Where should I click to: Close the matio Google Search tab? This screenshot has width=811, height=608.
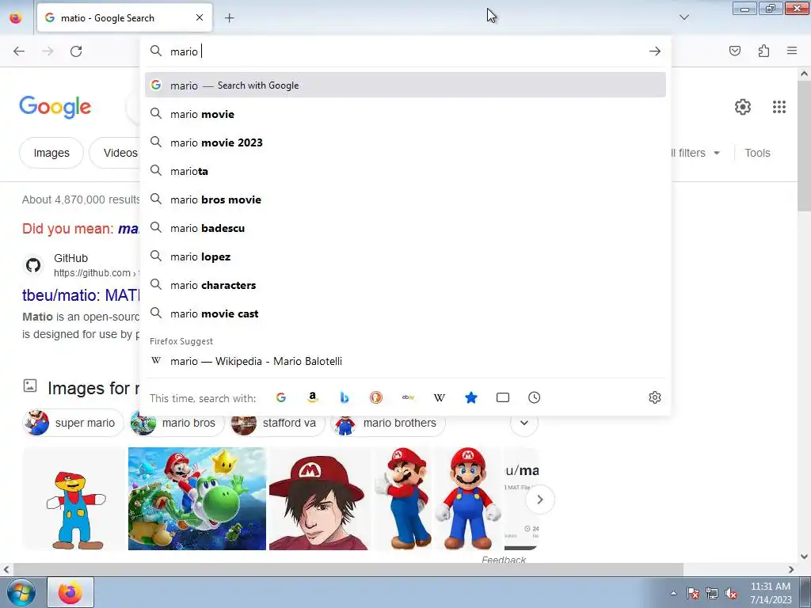click(x=200, y=17)
